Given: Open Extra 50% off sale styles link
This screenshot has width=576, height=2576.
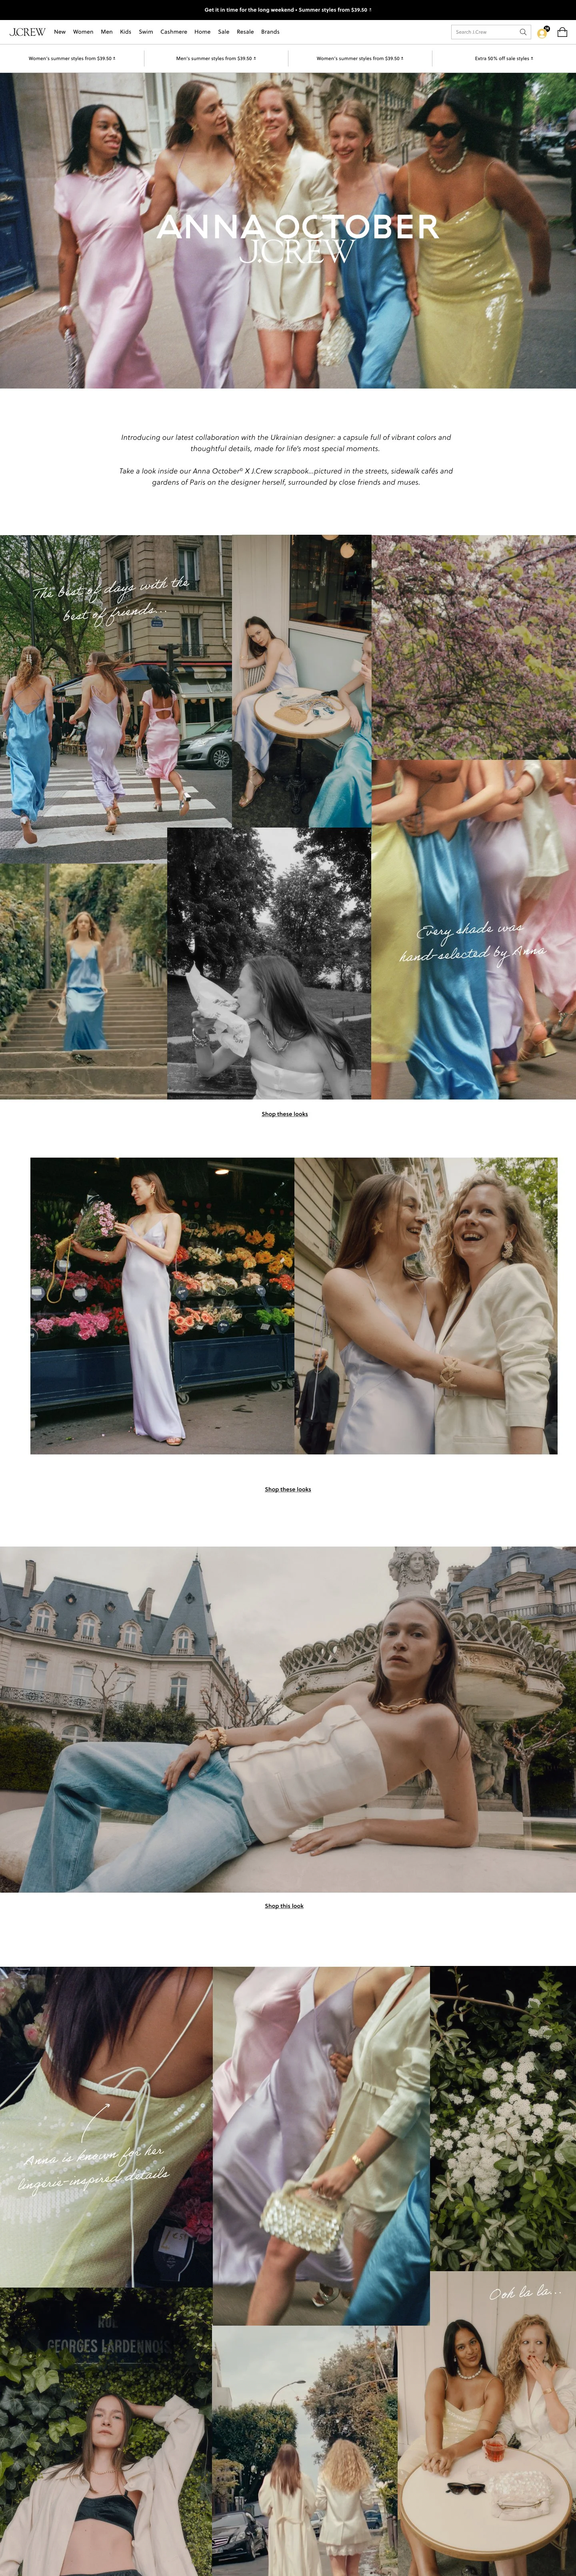Looking at the screenshot, I should tap(504, 59).
